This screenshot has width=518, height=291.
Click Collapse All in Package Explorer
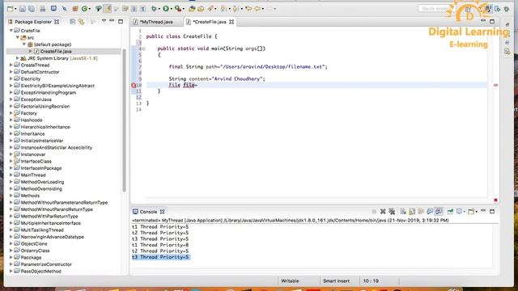[72, 22]
